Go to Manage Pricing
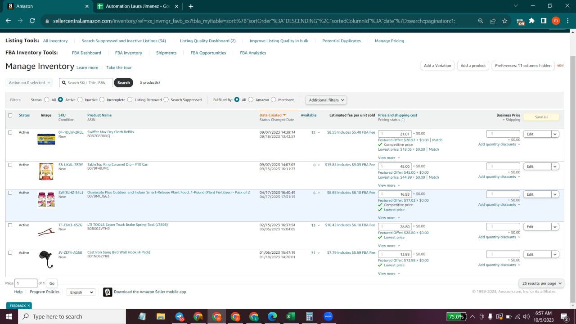The image size is (576, 324). tap(389, 41)
